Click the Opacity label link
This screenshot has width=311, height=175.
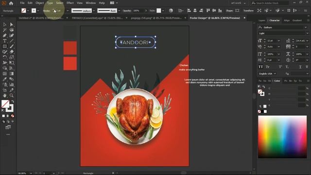coord(127,11)
